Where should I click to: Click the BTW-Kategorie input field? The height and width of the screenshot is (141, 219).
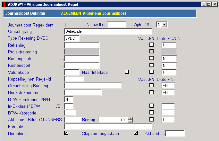[x=70, y=113]
